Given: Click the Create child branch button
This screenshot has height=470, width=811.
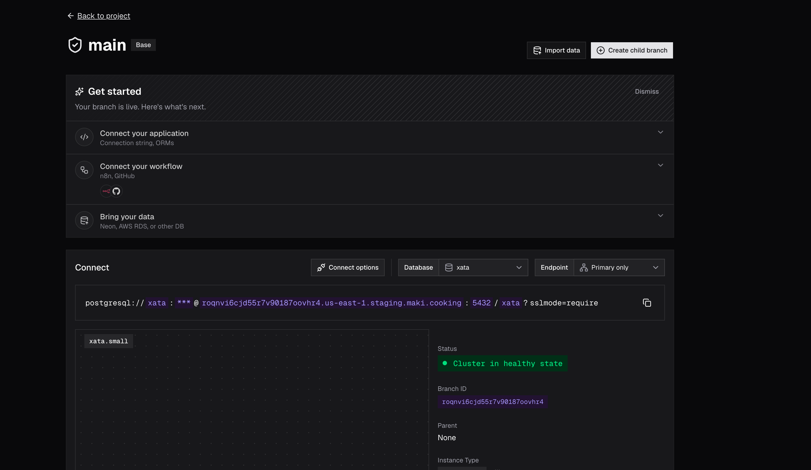Looking at the screenshot, I should 632,50.
